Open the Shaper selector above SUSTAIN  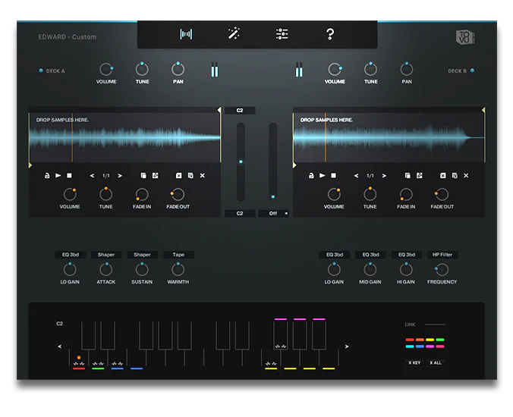142,255
